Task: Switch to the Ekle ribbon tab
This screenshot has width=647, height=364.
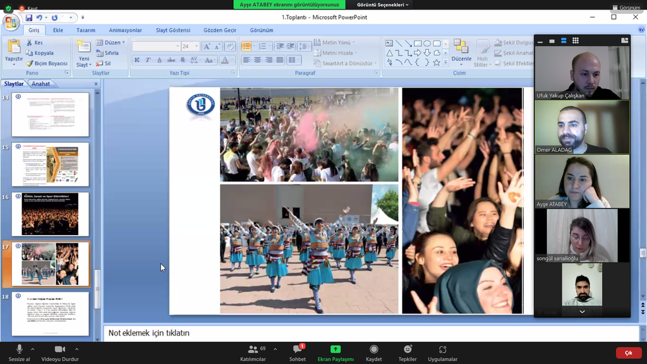Action: tap(57, 30)
